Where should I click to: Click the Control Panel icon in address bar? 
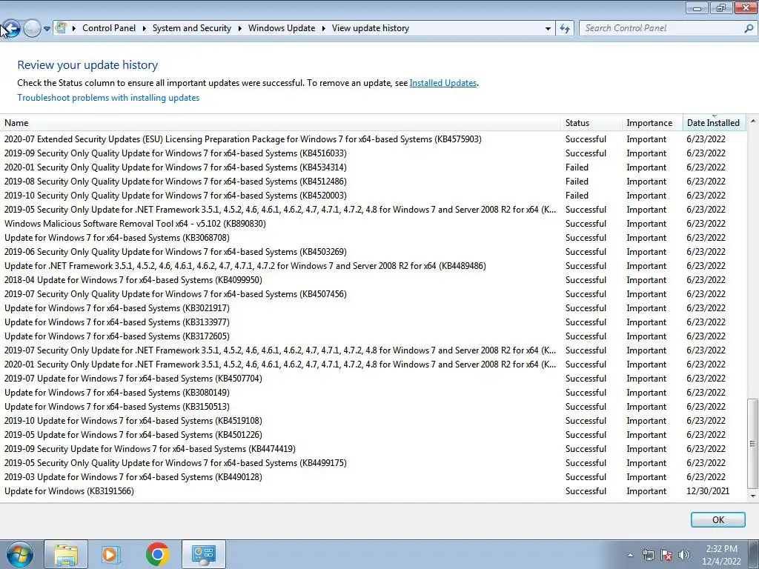pos(61,27)
